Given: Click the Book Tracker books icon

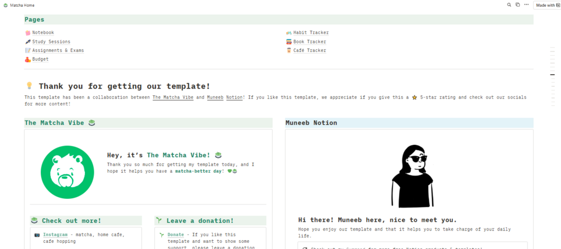Looking at the screenshot, I should [x=289, y=41].
